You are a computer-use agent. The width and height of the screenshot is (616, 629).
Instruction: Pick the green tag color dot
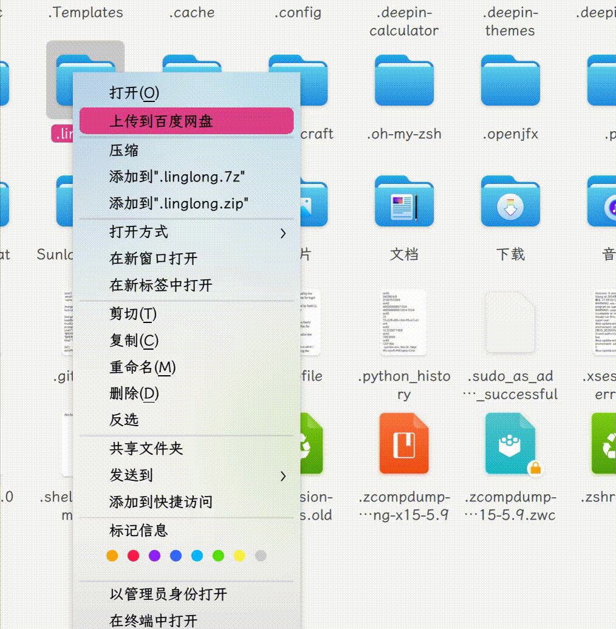coord(218,556)
